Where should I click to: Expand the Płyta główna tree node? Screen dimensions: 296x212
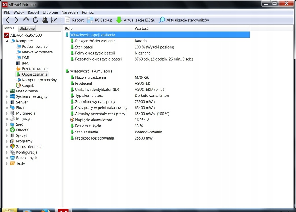(x=7, y=91)
